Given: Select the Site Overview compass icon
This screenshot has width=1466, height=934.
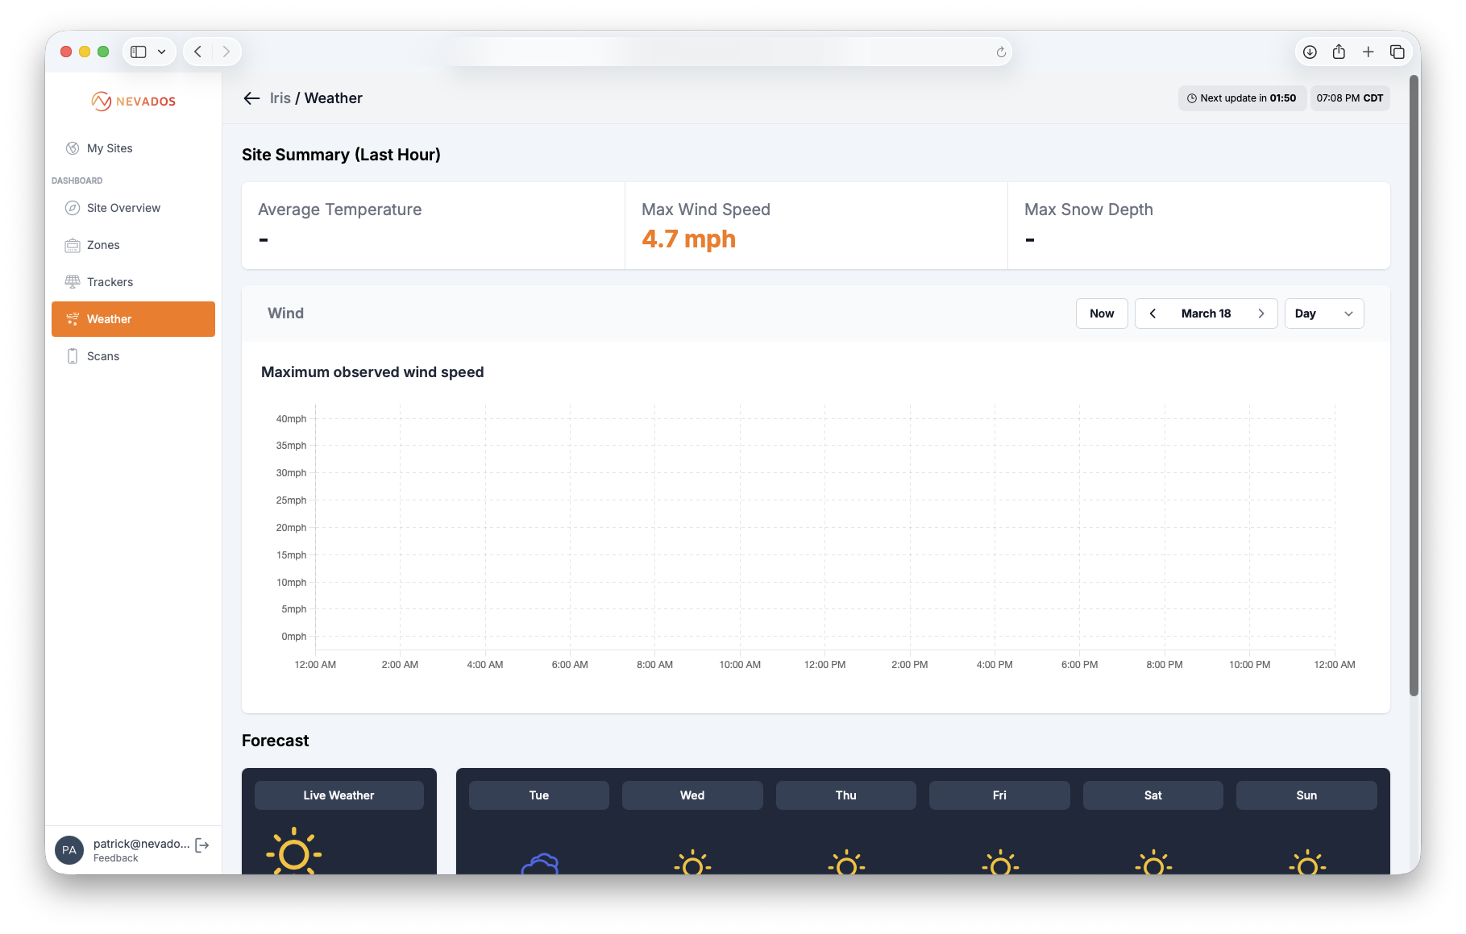Looking at the screenshot, I should click(73, 208).
